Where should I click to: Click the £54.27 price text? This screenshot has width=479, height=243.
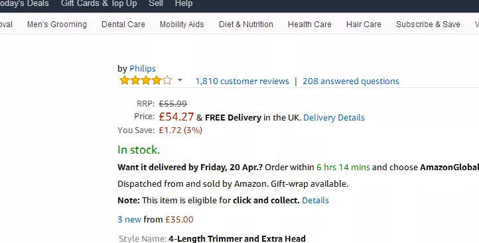[176, 117]
